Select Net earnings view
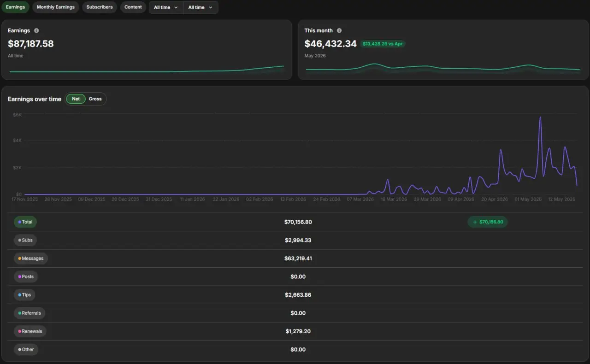This screenshot has width=590, height=364. (76, 99)
